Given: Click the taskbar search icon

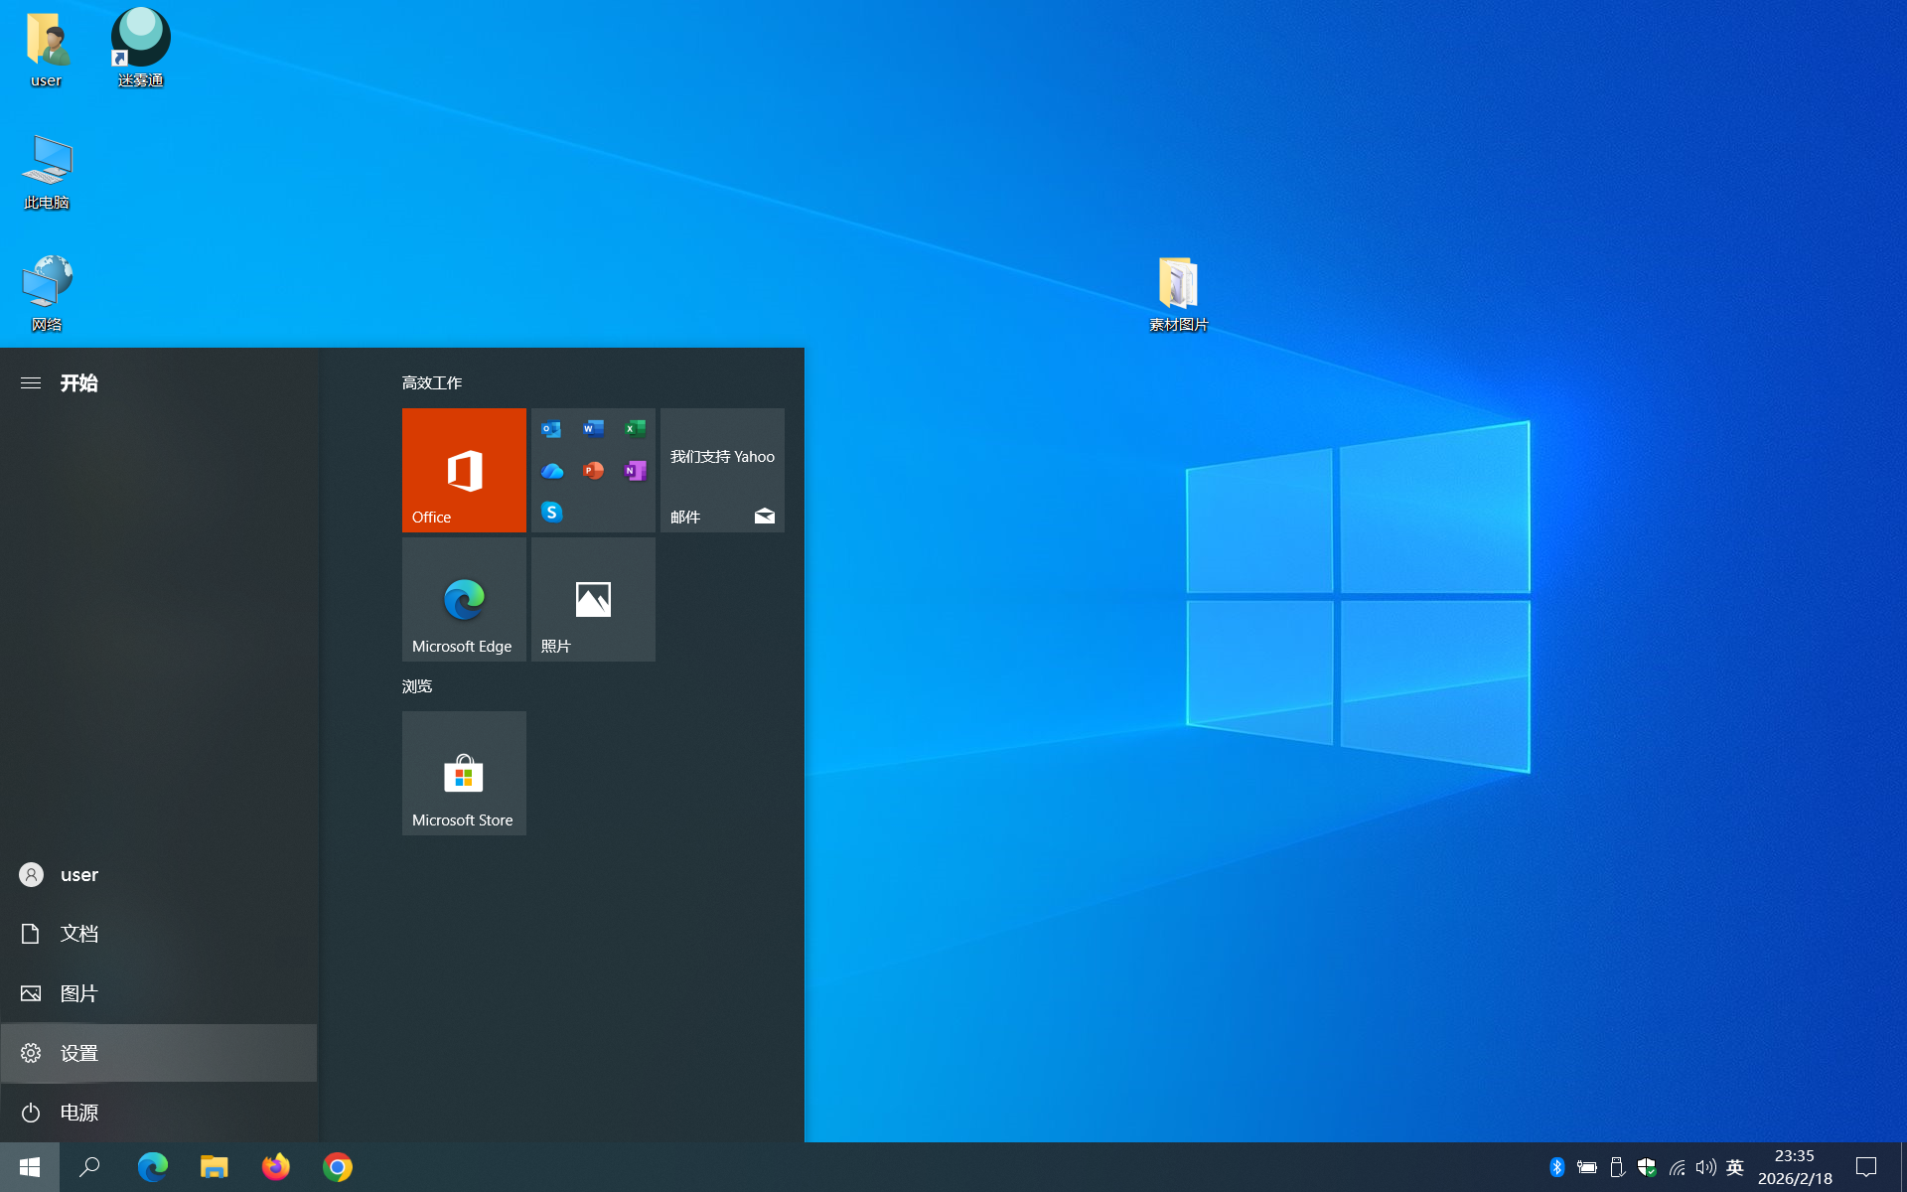Looking at the screenshot, I should coord(90,1167).
